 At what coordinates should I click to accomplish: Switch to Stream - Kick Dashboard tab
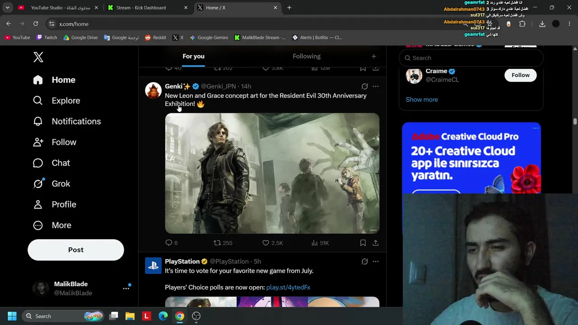point(147,8)
